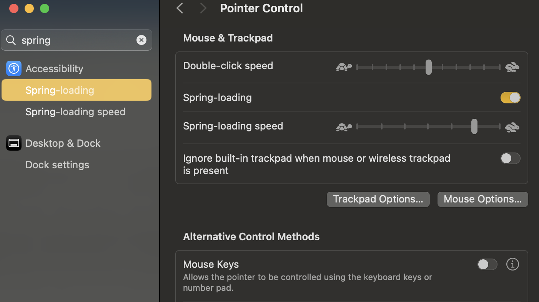Select Dock settings in the sidebar

tap(57, 164)
